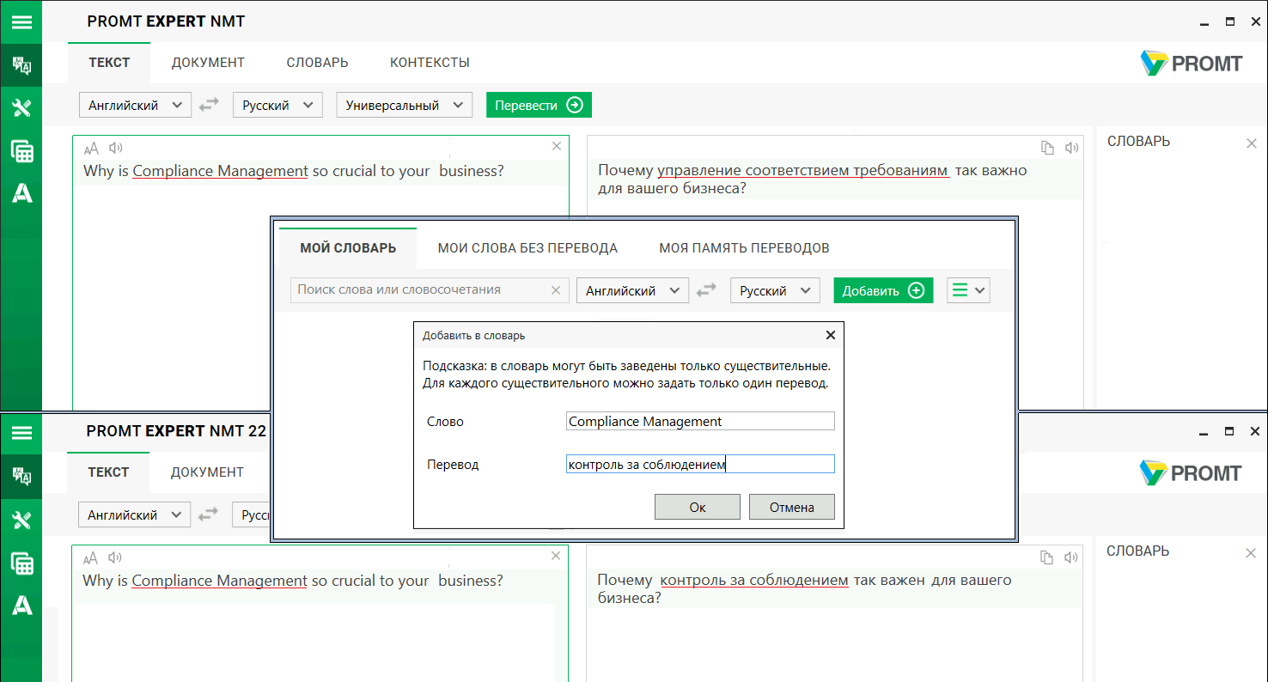Copy translation icon in bottom window
The width and height of the screenshot is (1268, 682).
(x=1046, y=557)
